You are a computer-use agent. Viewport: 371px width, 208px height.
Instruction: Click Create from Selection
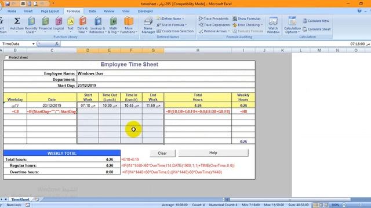point(175,31)
